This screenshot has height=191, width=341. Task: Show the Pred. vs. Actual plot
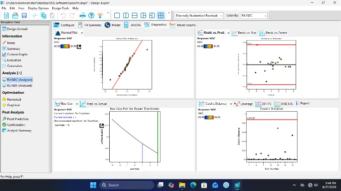click(93, 104)
